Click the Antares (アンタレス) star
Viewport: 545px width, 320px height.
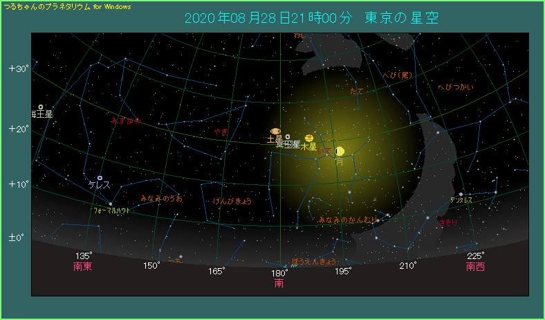coord(461,195)
